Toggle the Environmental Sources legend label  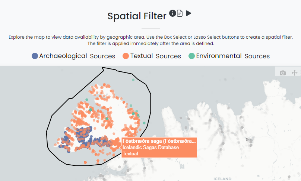tap(233, 56)
